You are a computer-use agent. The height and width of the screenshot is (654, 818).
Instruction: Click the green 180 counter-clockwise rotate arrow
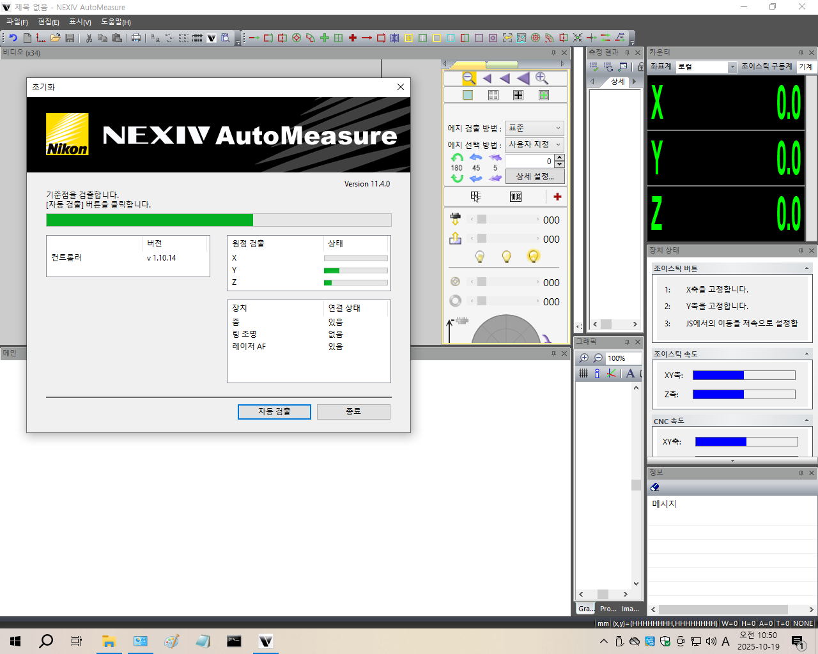(456, 158)
